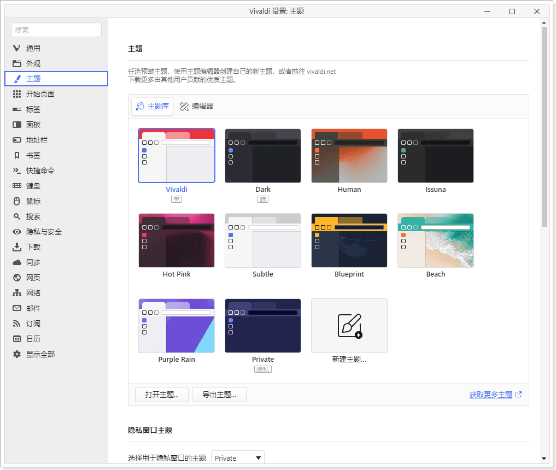
Task: Click the globe icon beside 网页
Action: click(16, 278)
